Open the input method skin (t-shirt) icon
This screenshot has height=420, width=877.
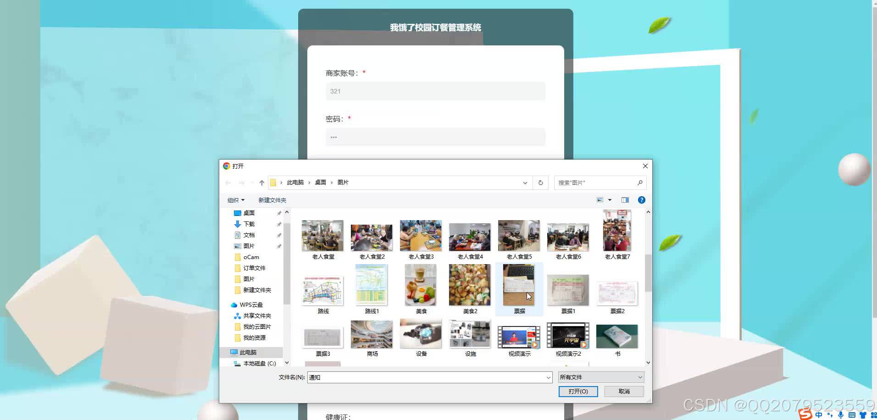[x=862, y=415]
